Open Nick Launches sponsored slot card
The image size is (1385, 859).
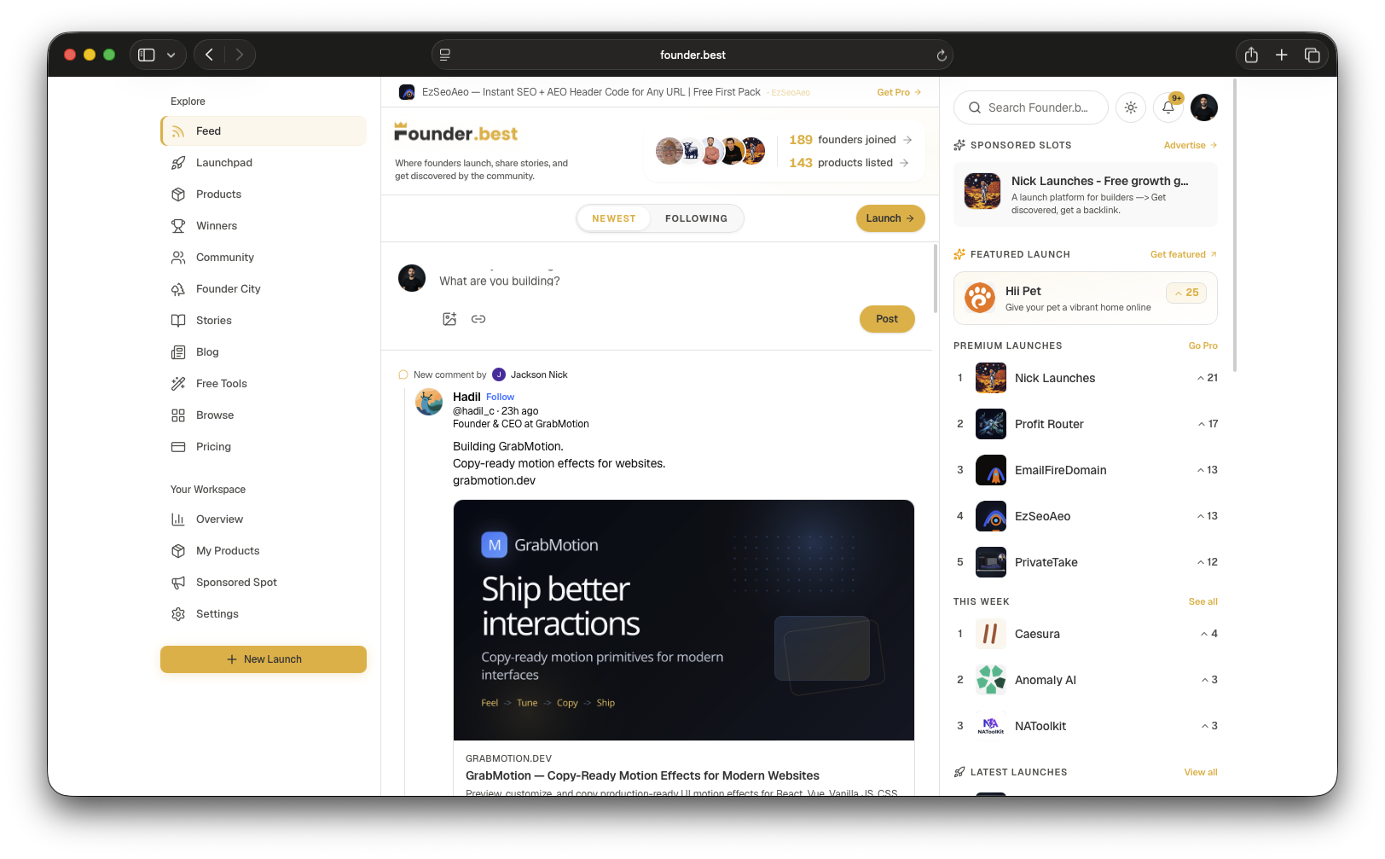coord(1086,194)
